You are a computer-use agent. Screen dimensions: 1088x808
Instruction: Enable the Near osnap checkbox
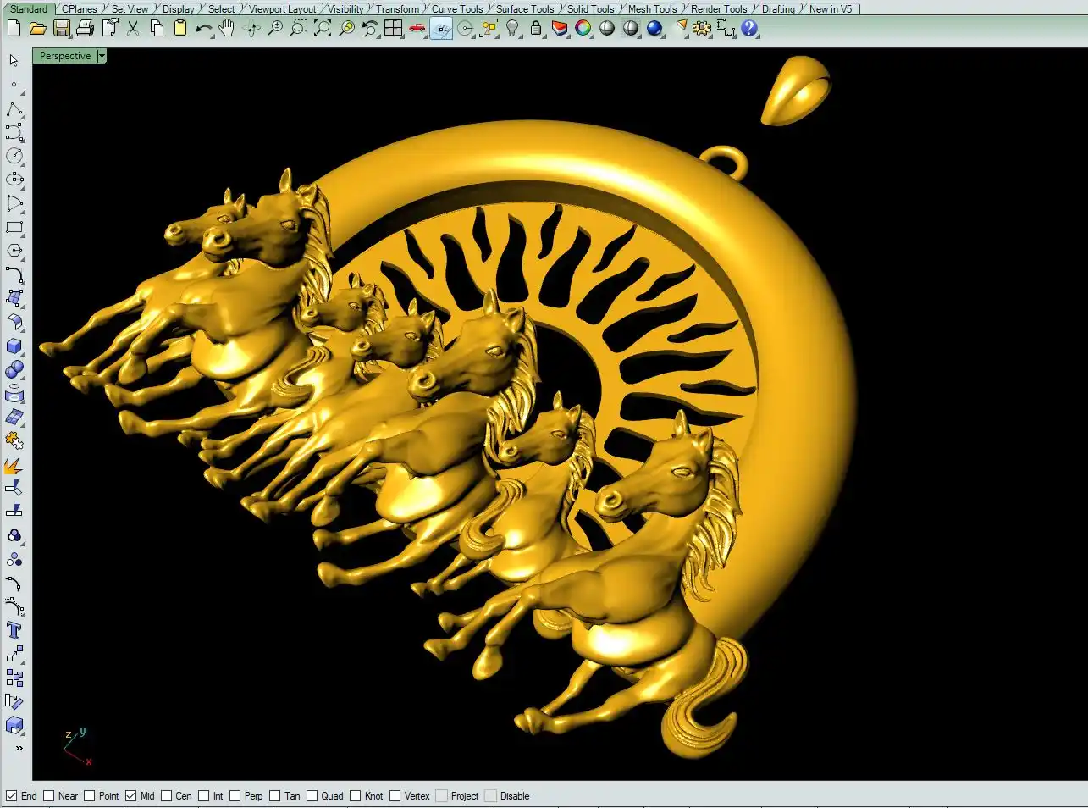tap(49, 796)
